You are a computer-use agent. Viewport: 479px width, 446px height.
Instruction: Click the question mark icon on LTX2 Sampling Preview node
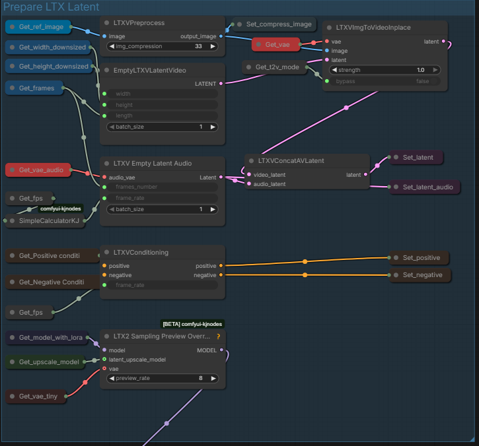click(x=218, y=336)
